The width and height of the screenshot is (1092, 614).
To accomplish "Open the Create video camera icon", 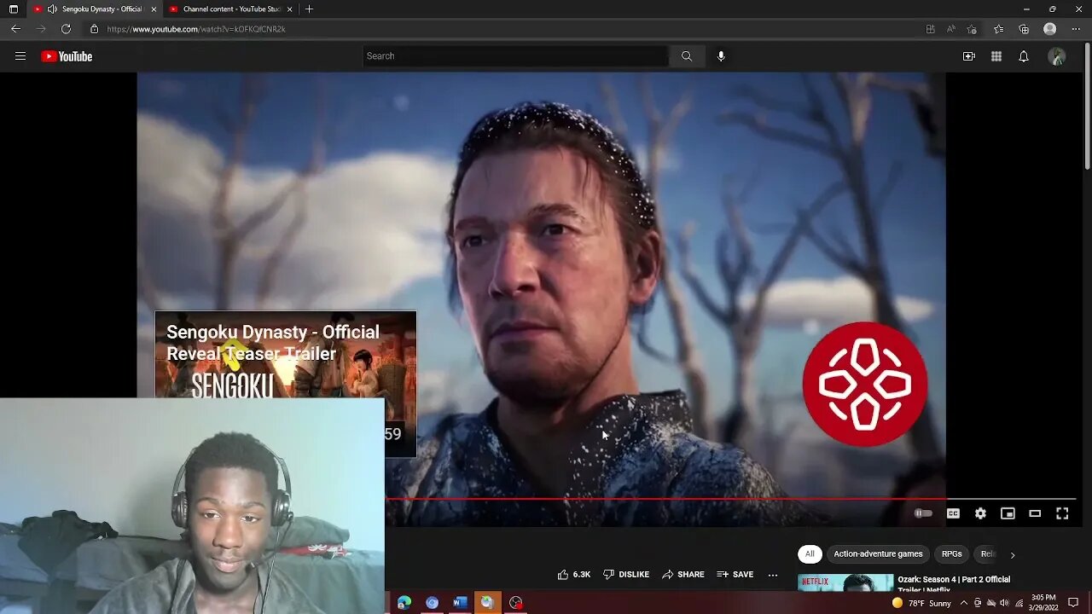I will pos(969,56).
